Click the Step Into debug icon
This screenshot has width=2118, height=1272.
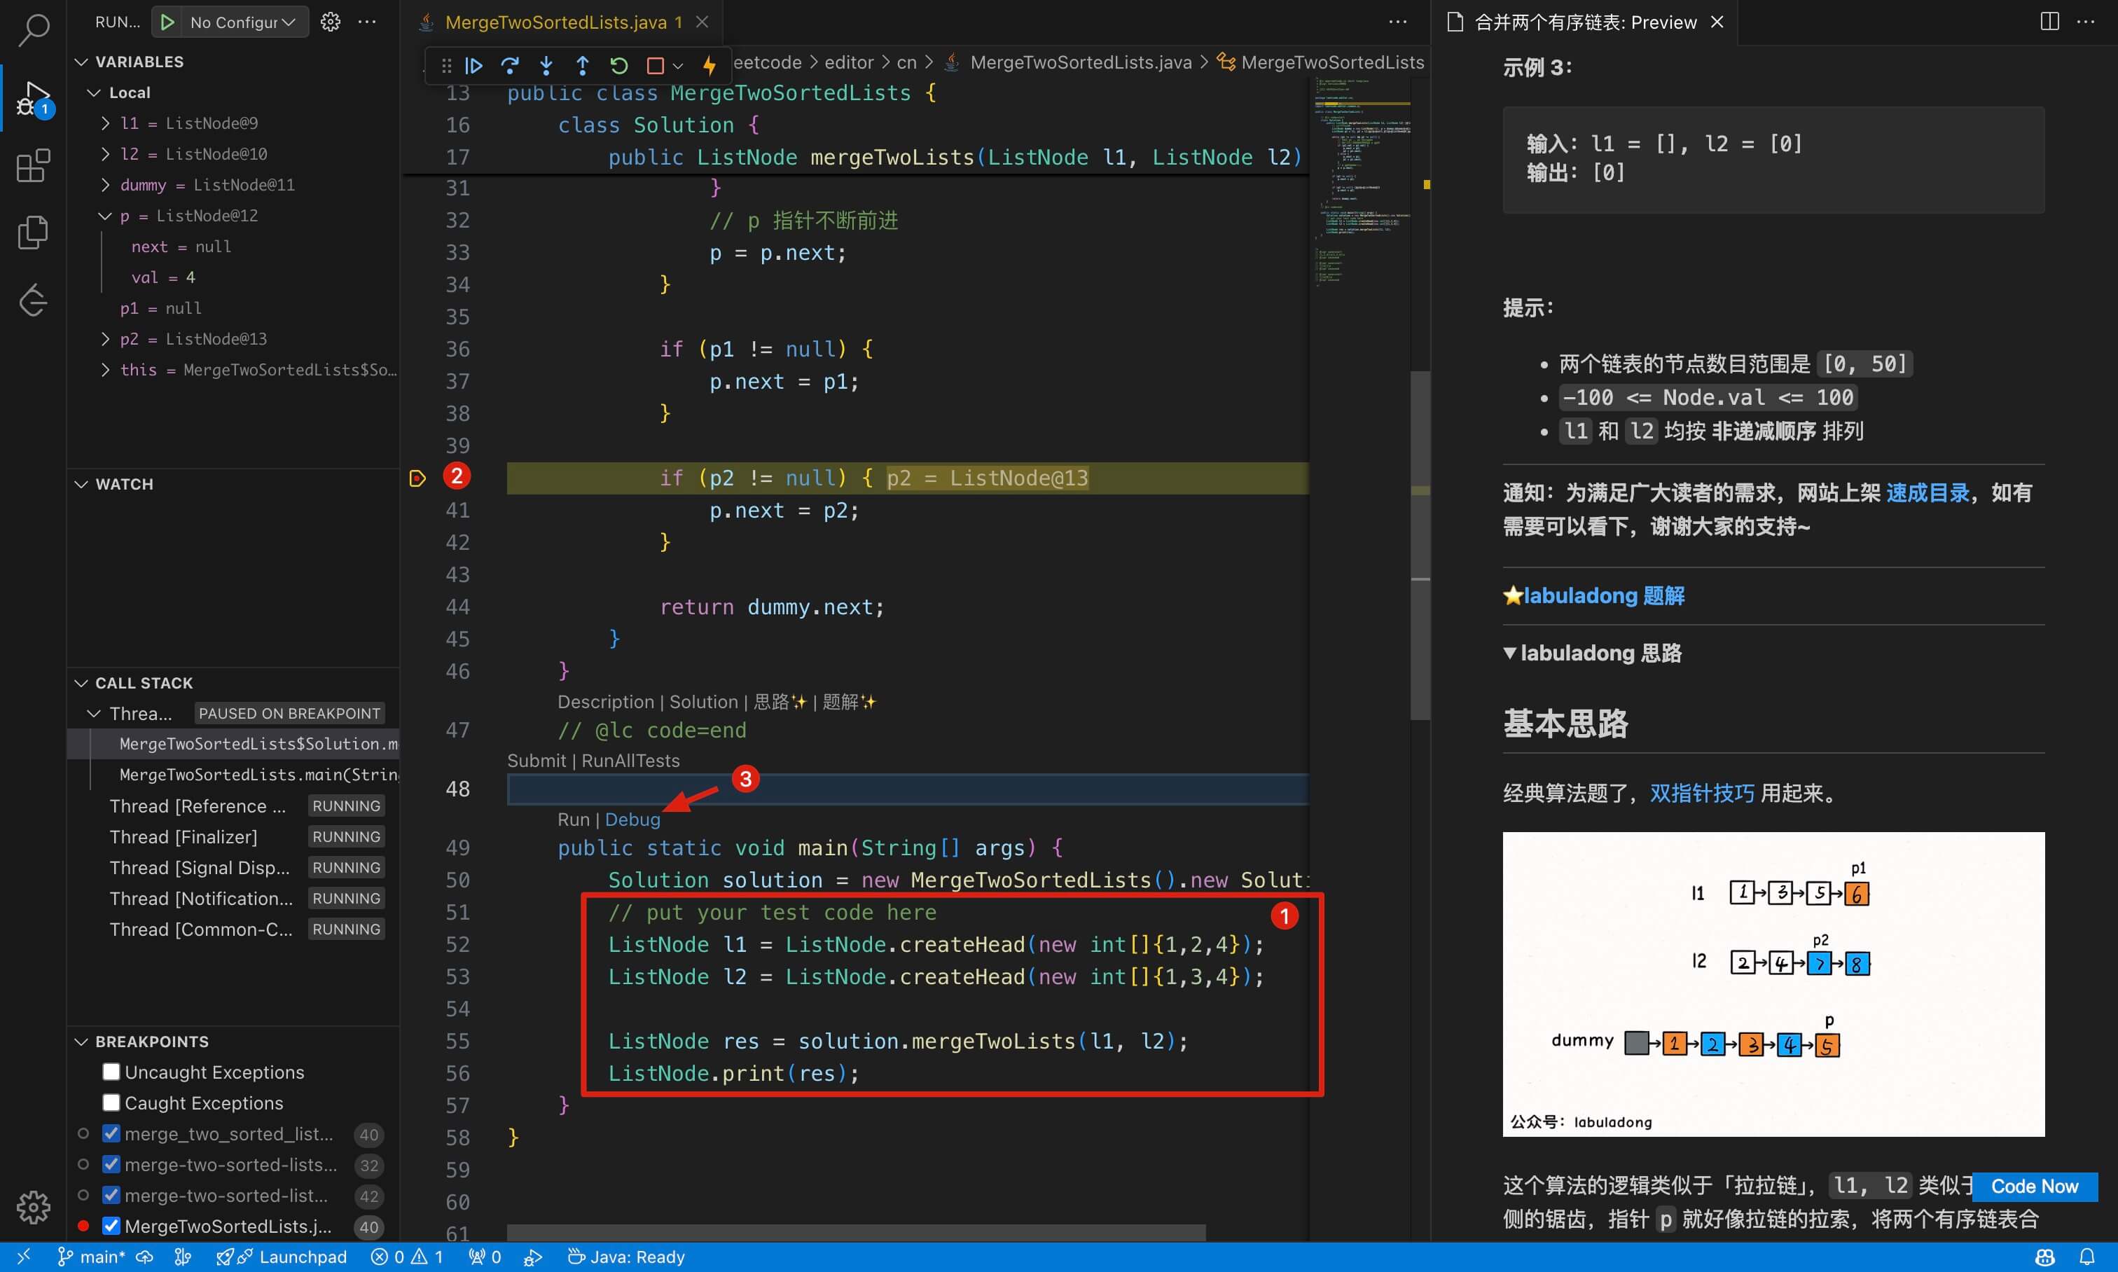coord(546,65)
